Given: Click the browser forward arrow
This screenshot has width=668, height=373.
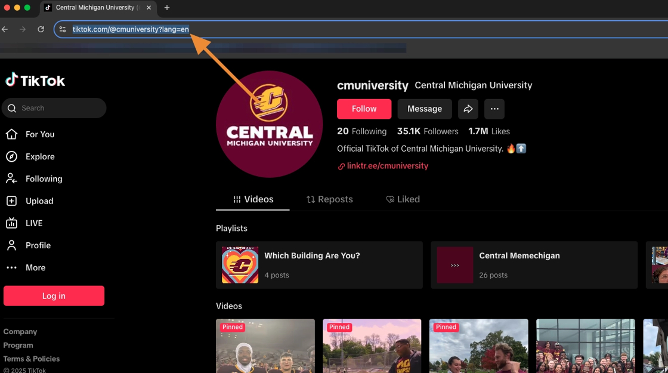Looking at the screenshot, I should coord(23,29).
